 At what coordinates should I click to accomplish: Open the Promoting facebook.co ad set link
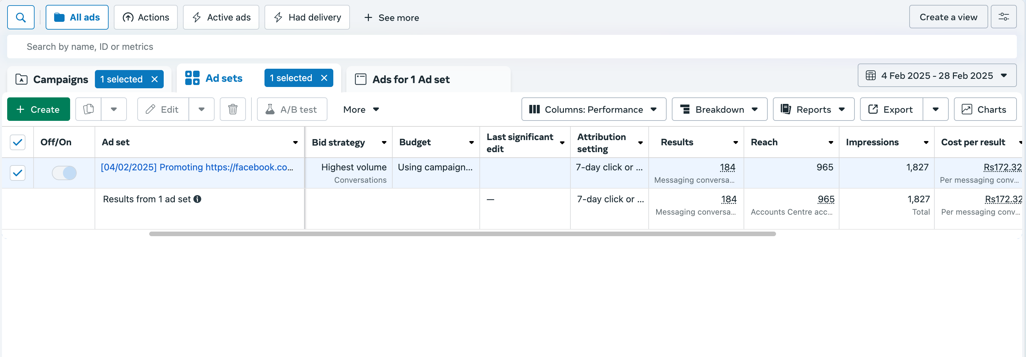click(197, 167)
